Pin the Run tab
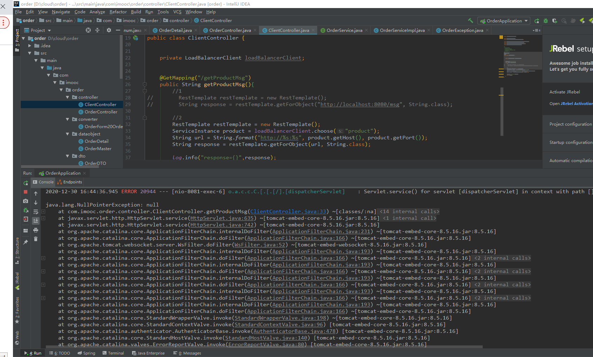This screenshot has height=357, width=593. (26, 241)
